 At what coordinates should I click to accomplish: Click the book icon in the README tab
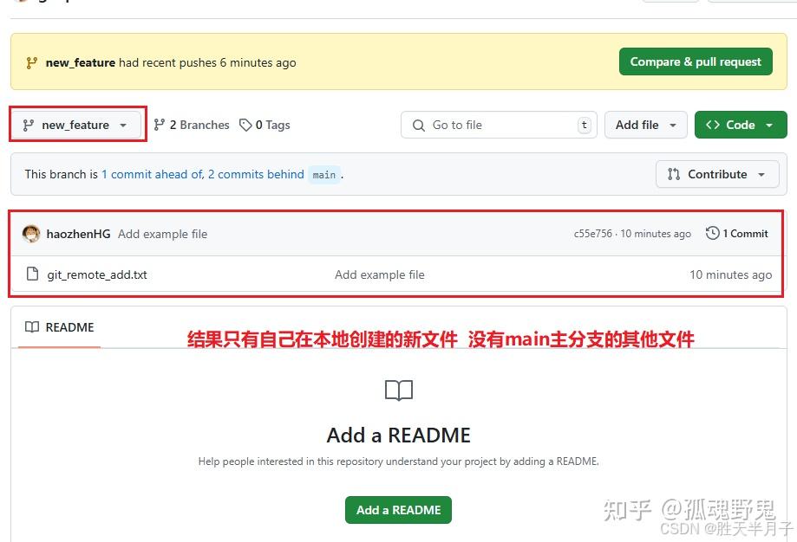pos(32,326)
